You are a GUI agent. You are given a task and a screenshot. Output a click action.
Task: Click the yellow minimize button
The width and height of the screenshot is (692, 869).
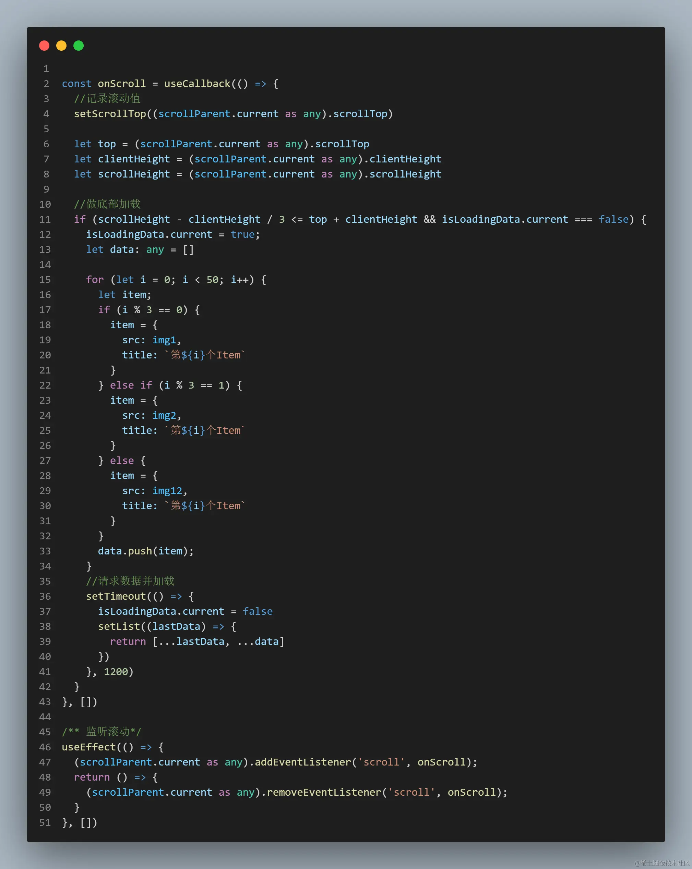click(61, 46)
